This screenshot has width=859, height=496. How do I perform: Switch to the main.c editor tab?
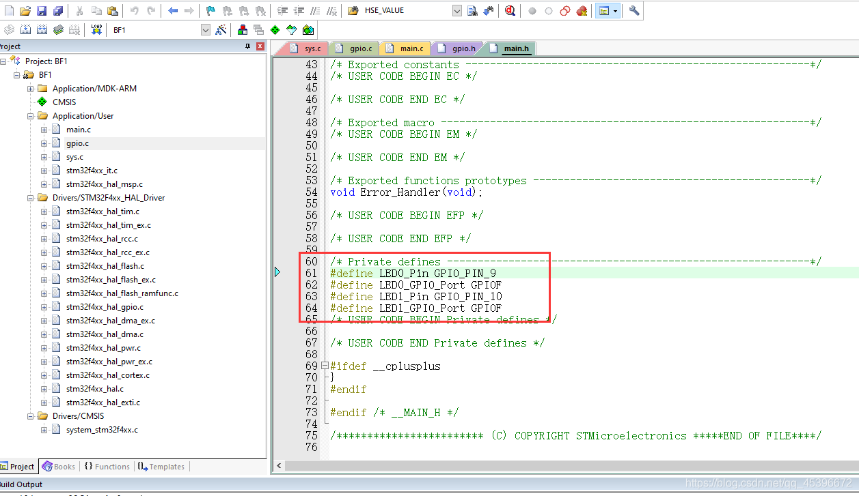pos(405,48)
